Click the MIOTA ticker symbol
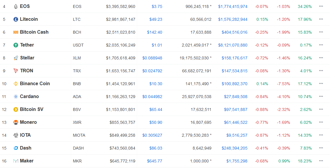The height and width of the screenshot is (168, 330). click(79, 136)
